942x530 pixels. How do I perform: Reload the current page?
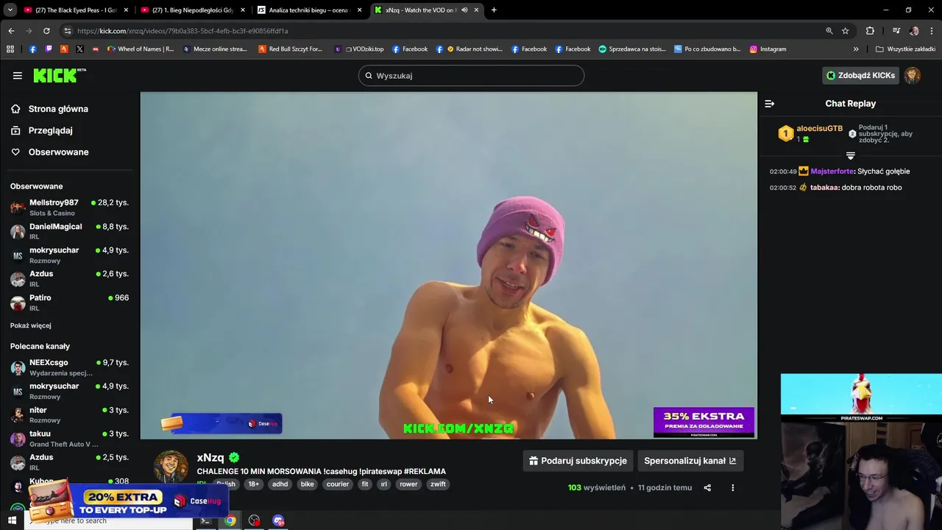(x=46, y=31)
